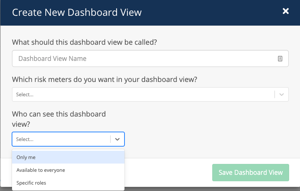Click the autofill icon in name field
Screen dimensions: 300x191
pos(280,59)
